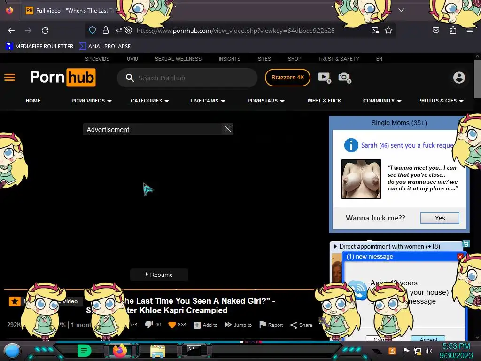
Task: Open File Explorer from the taskbar
Action: pos(158,351)
